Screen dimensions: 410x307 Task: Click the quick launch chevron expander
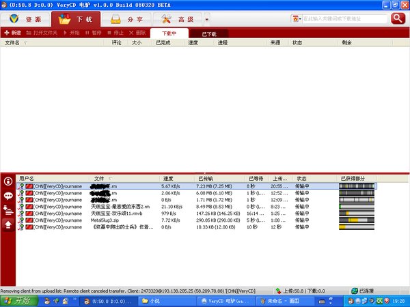point(74,299)
